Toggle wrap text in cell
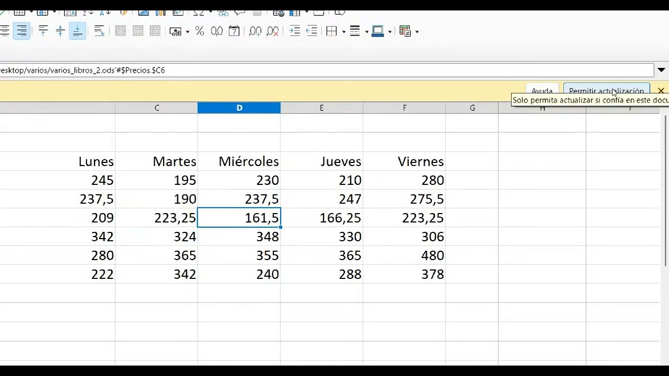 pos(99,31)
